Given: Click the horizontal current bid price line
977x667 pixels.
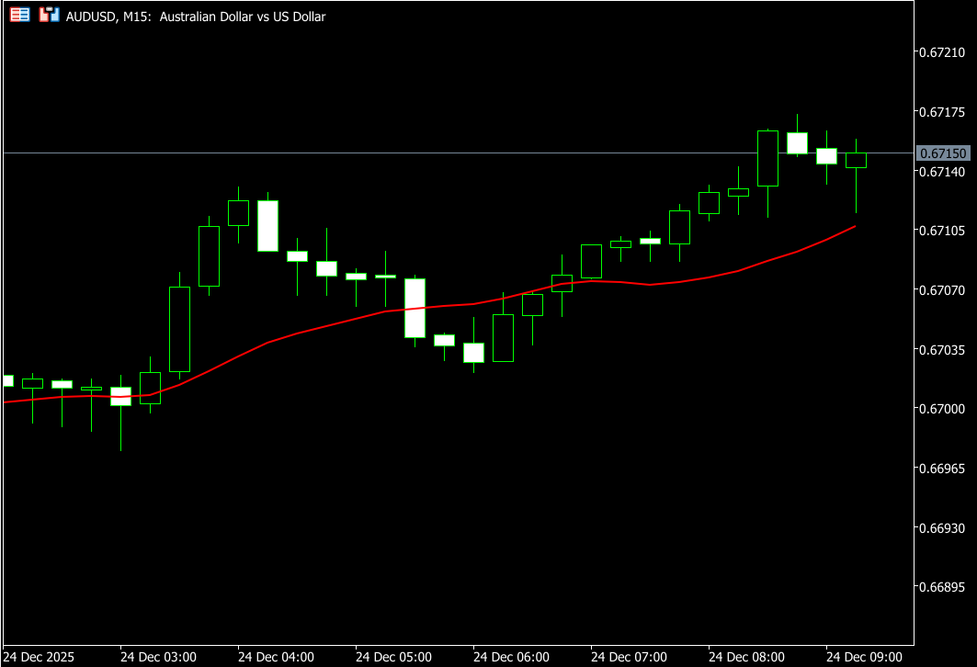Looking at the screenshot, I should click(x=460, y=153).
